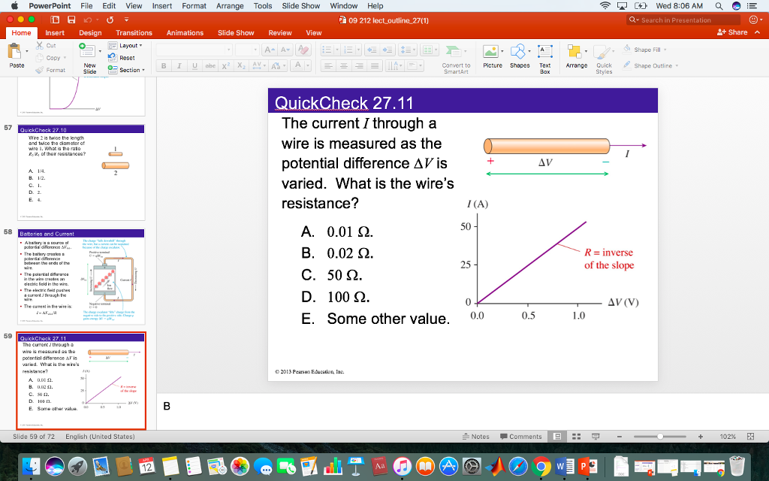The height and width of the screenshot is (481, 769).
Task: Open the Slide Show menu in menu bar
Action: click(300, 6)
